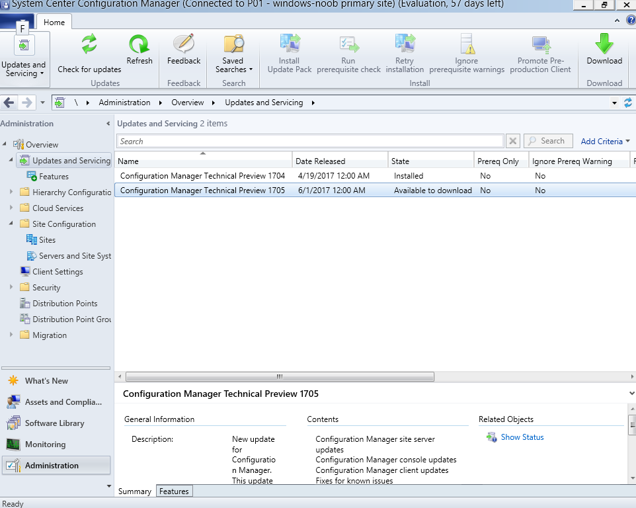Click the horizontal scrollbar thumb in list

coord(280,376)
